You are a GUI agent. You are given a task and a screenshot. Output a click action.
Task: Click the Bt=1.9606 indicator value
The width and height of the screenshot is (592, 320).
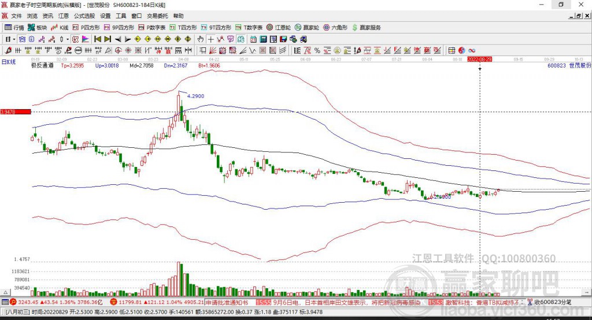(209, 66)
